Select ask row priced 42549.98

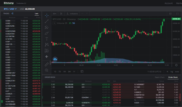(x=146, y=95)
